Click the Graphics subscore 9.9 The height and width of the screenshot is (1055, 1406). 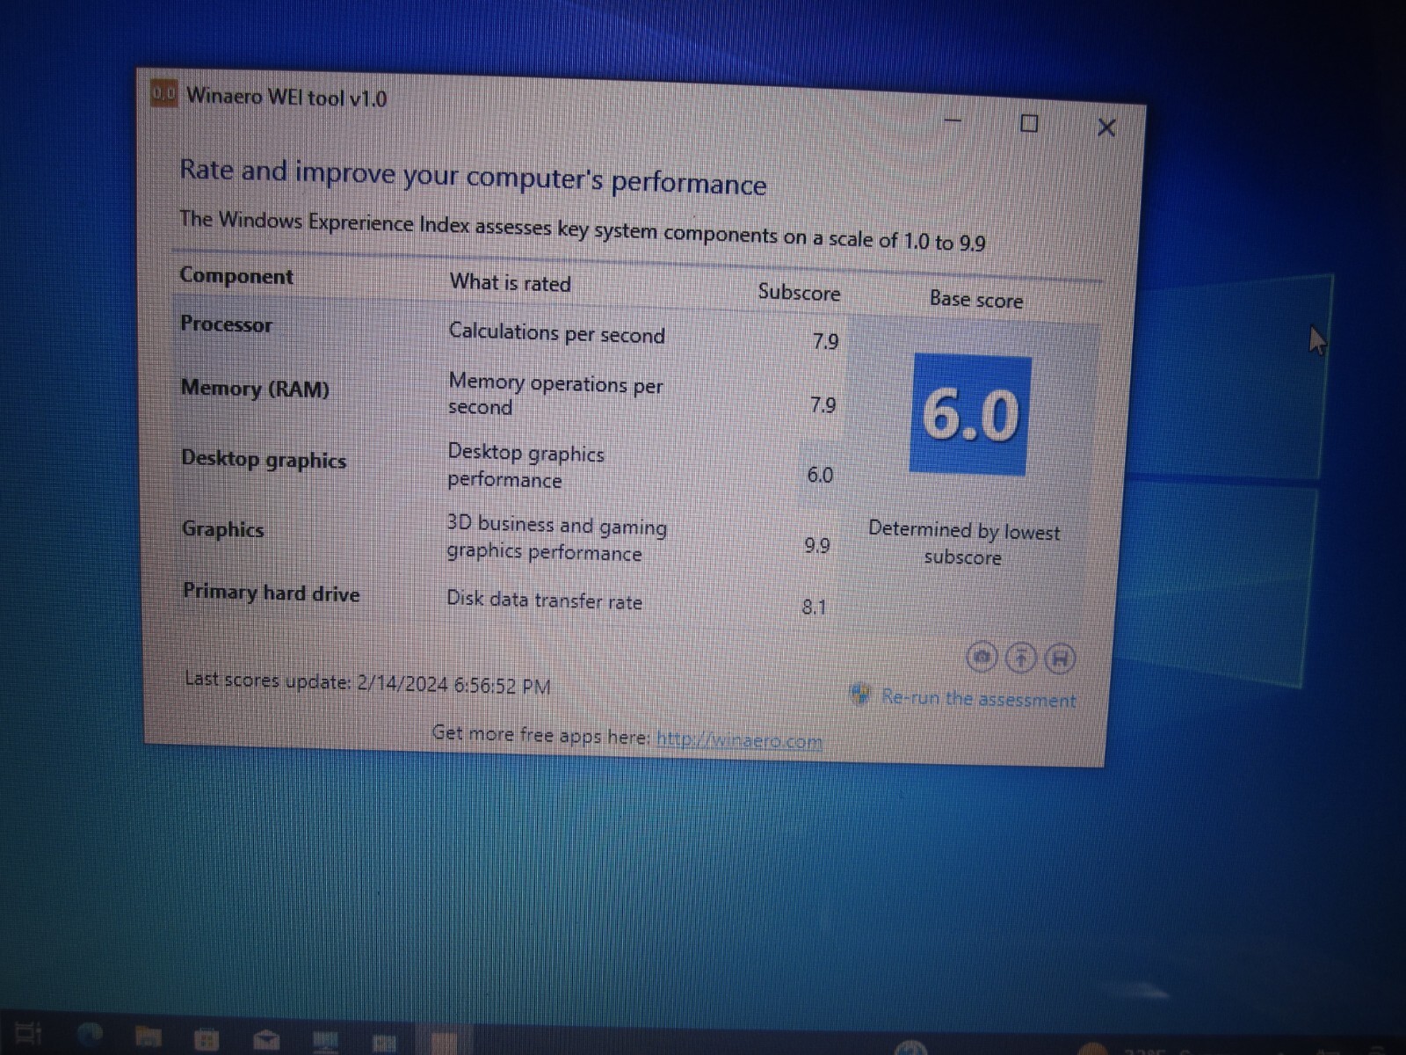pos(817,546)
